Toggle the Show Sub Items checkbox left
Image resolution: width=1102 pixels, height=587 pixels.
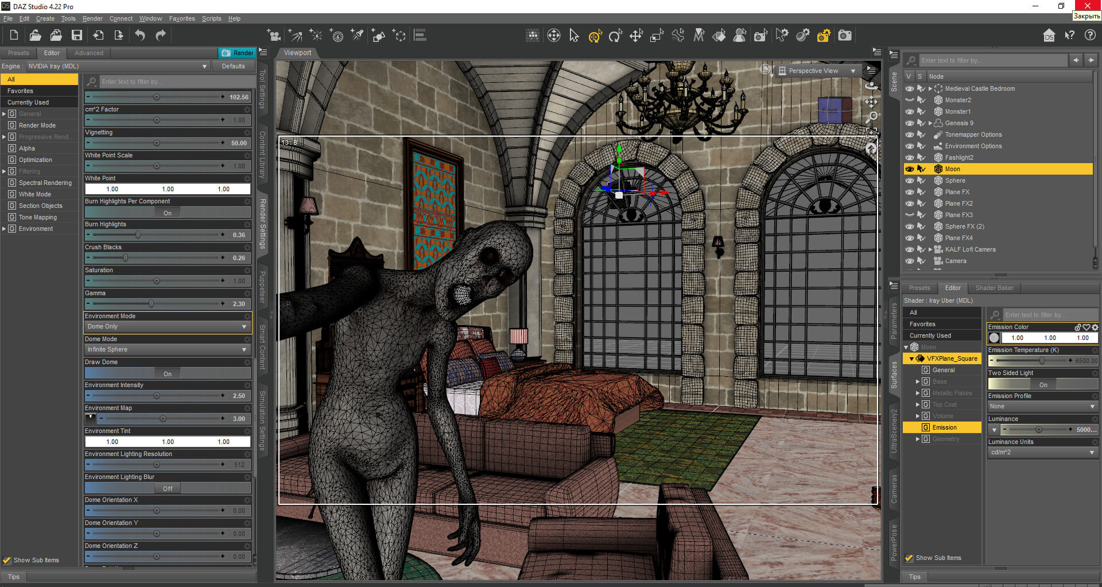[7, 560]
